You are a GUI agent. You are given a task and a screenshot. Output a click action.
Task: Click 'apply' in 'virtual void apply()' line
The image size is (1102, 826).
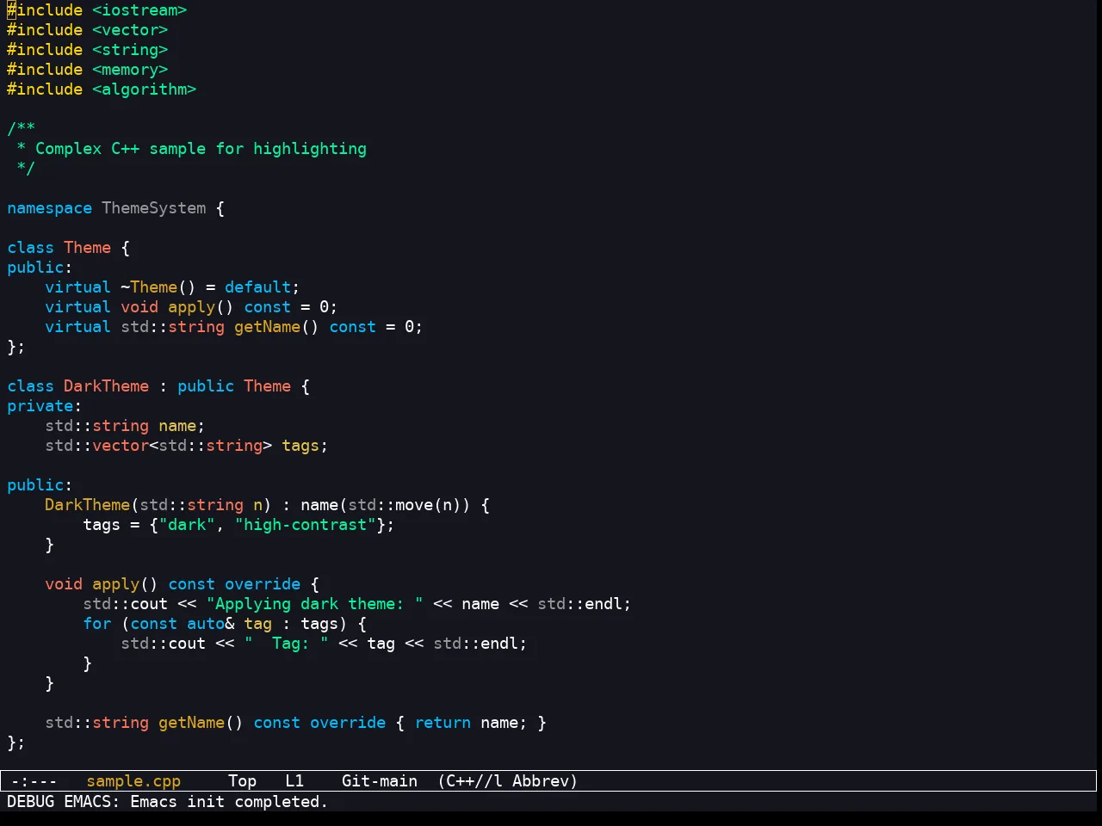coord(191,307)
